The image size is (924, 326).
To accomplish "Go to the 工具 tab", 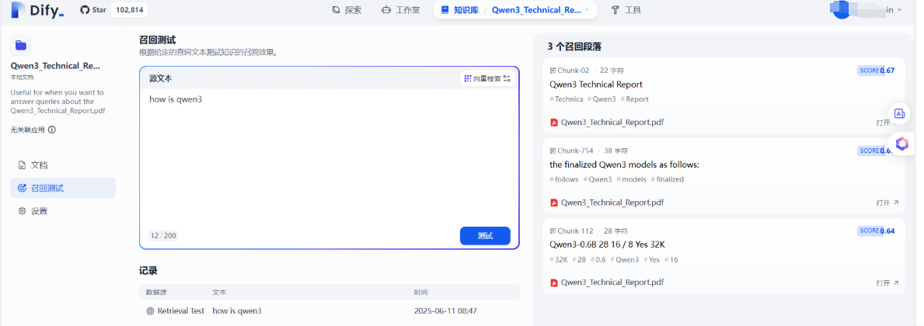I will coord(626,10).
